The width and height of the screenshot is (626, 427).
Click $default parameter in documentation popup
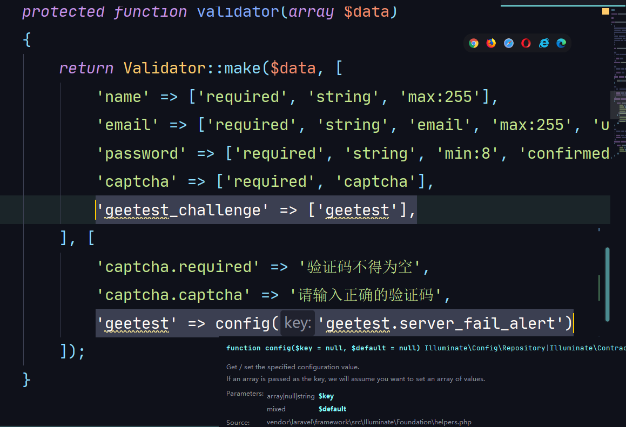tap(332, 409)
